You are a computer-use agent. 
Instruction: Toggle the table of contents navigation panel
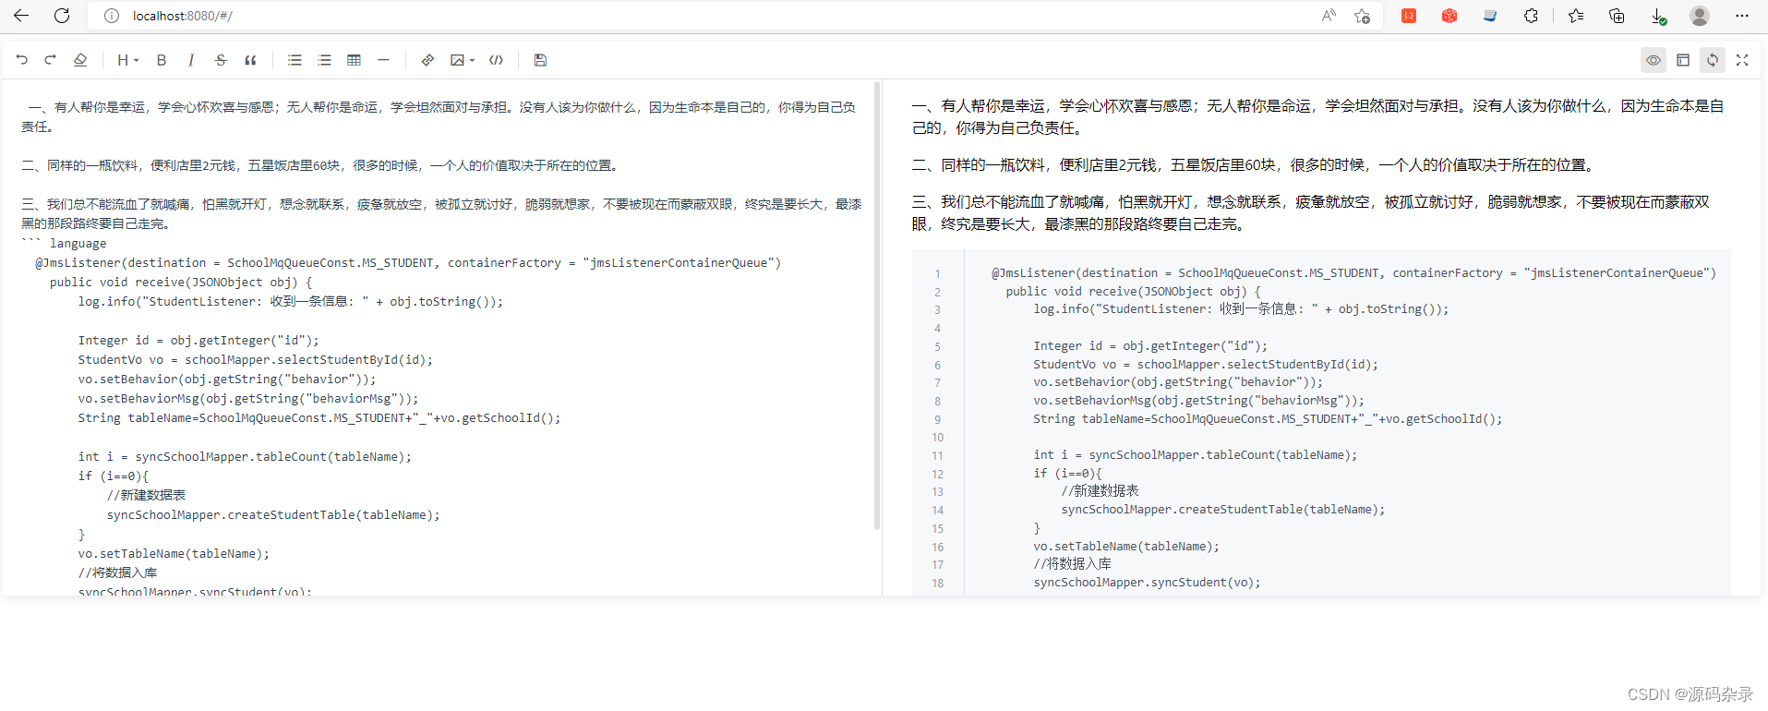(x=1683, y=60)
